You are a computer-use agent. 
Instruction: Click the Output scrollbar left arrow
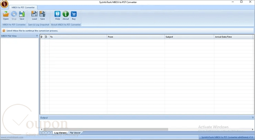pos(42,129)
